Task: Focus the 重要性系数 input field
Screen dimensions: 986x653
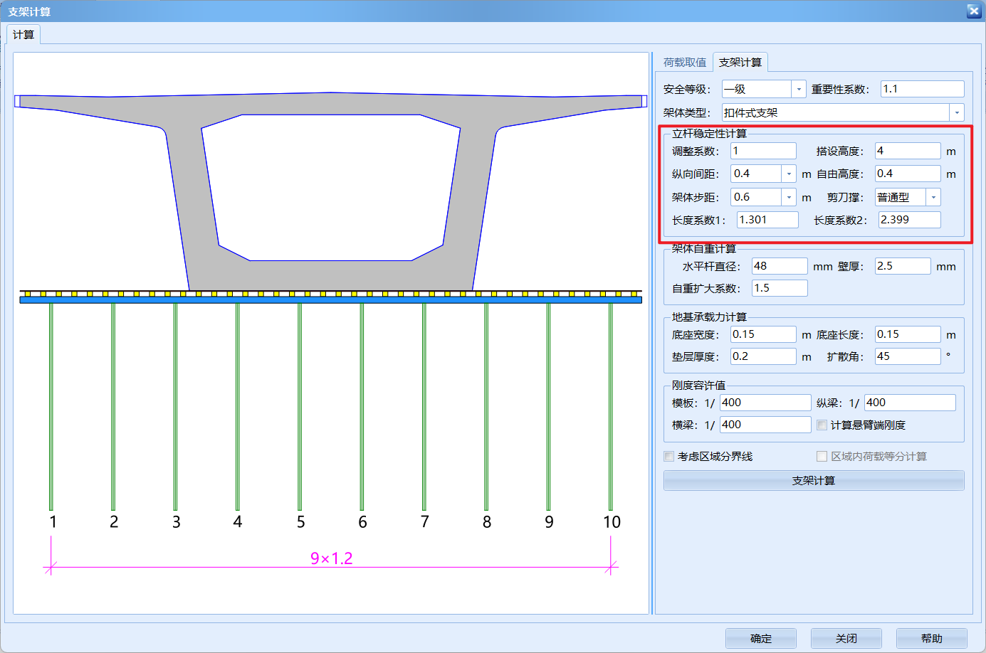Action: click(x=921, y=90)
